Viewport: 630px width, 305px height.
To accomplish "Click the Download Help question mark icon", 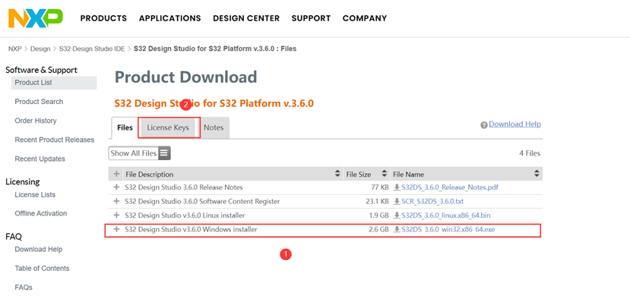I will point(483,124).
